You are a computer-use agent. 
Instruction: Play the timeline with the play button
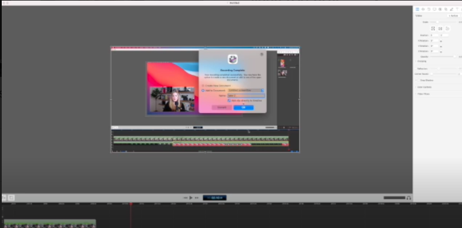[191, 197]
